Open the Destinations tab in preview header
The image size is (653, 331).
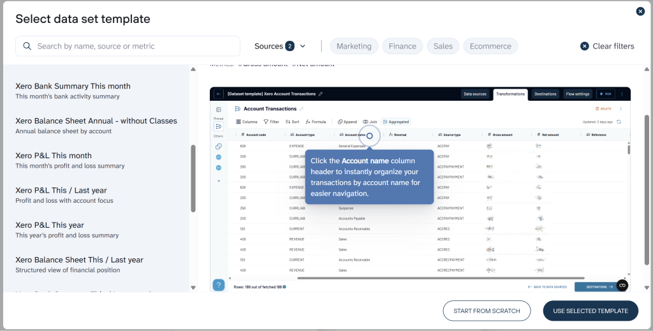(x=545, y=94)
